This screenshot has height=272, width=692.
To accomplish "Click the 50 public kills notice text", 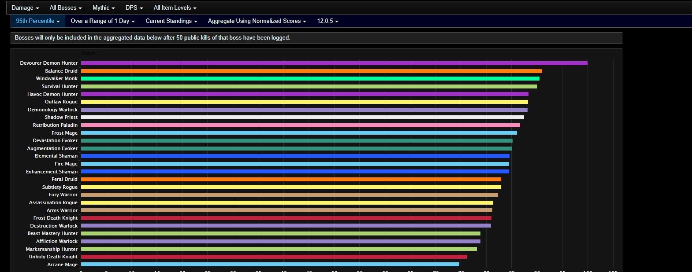I will click(x=153, y=38).
